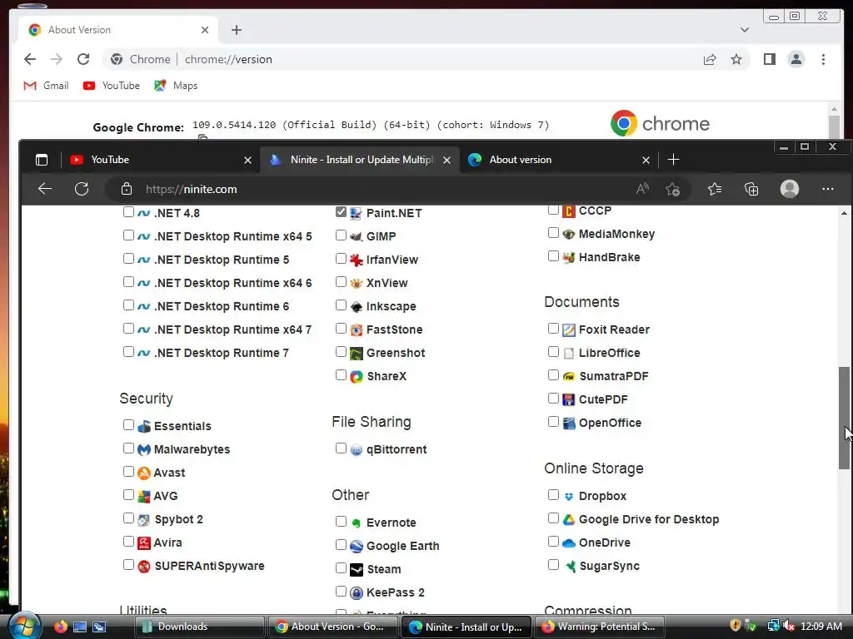Open Gmail bookmark in Chrome
853x639 pixels.
(47, 86)
